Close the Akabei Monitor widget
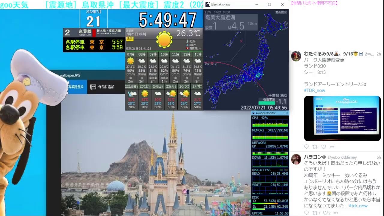This screenshot has height=216, width=384. (x=287, y=113)
